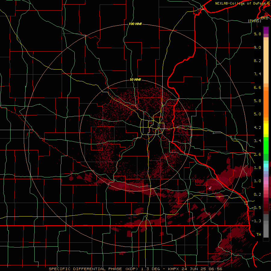Click the -1.3 value on the color scale

point(256,221)
